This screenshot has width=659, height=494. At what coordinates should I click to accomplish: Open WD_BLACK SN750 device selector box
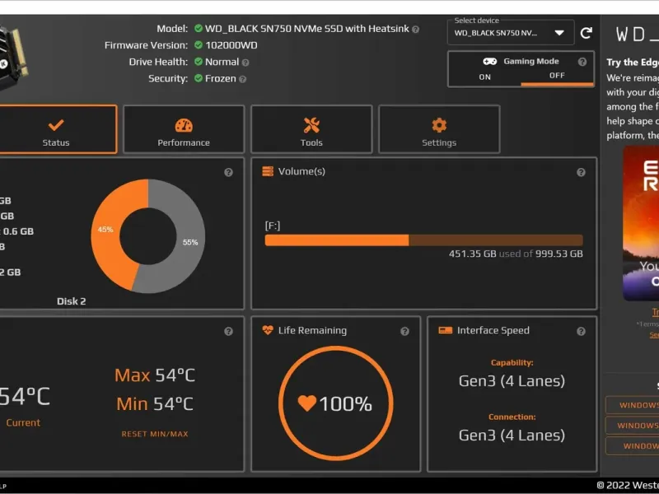(x=511, y=32)
